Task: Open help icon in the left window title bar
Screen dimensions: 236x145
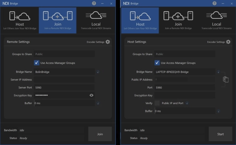Action: click(94, 3)
